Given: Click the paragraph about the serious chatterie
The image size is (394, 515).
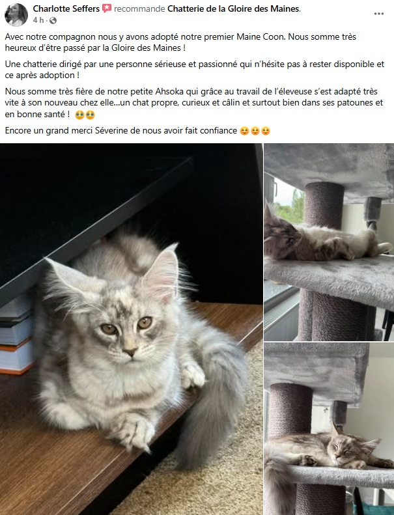Looking at the screenshot, I should tap(194, 69).
